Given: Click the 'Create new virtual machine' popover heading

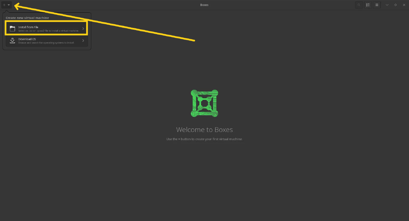Looking at the screenshot, I should point(27,18).
